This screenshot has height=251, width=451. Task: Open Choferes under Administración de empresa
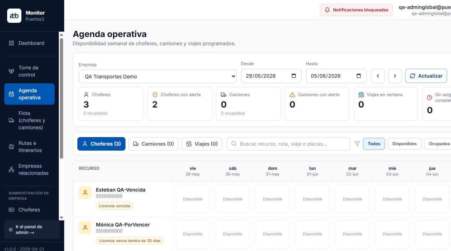pos(29,210)
